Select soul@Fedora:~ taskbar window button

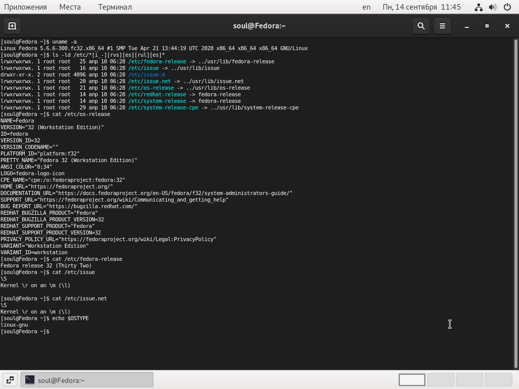[87, 380]
